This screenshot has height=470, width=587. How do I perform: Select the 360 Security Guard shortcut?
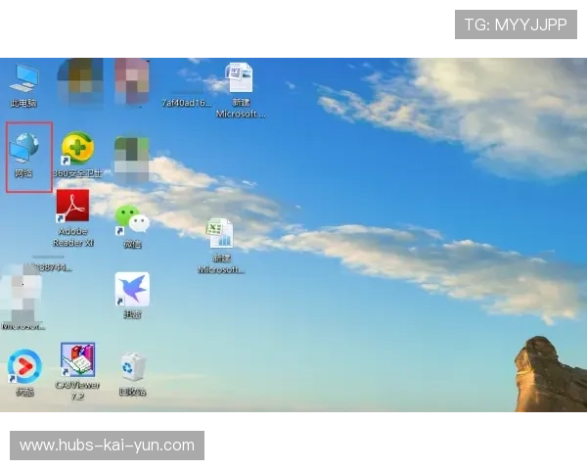[77, 150]
